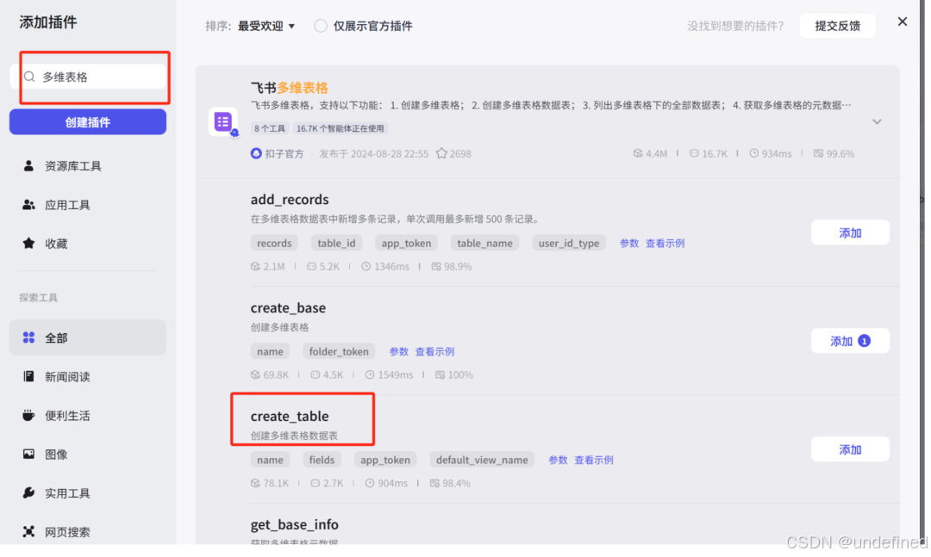Open 查看示例 for add_records

665,244
